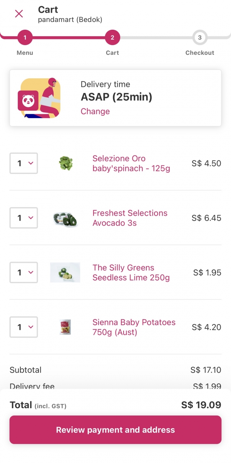Select the step 2 Cart circle

(112, 37)
